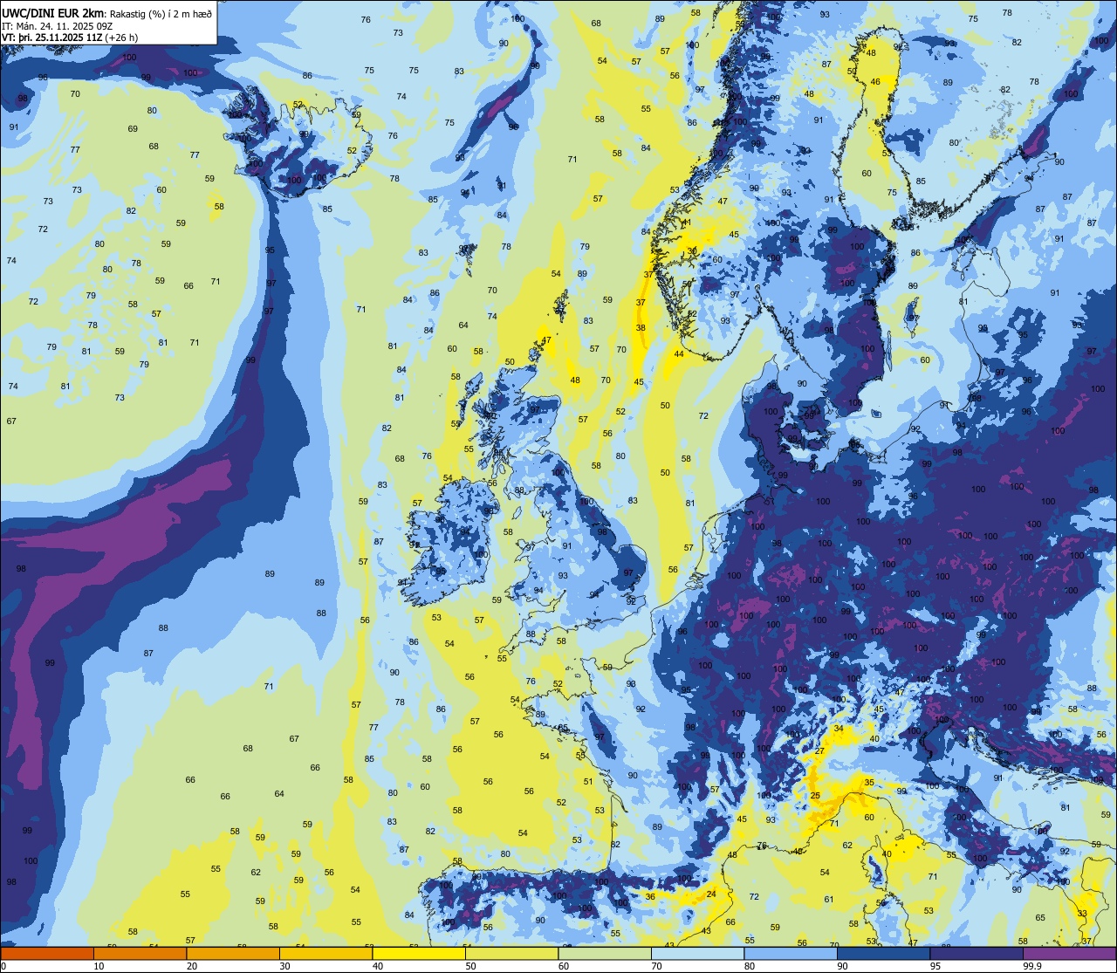Click the humidity value '34' over the Alps
Viewport: 1117px width, 973px height.
(x=839, y=729)
